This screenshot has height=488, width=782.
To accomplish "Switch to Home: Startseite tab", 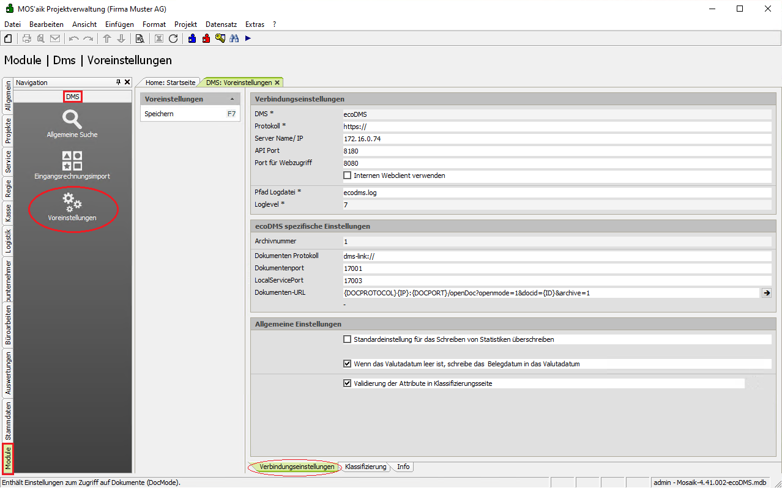I will (170, 83).
